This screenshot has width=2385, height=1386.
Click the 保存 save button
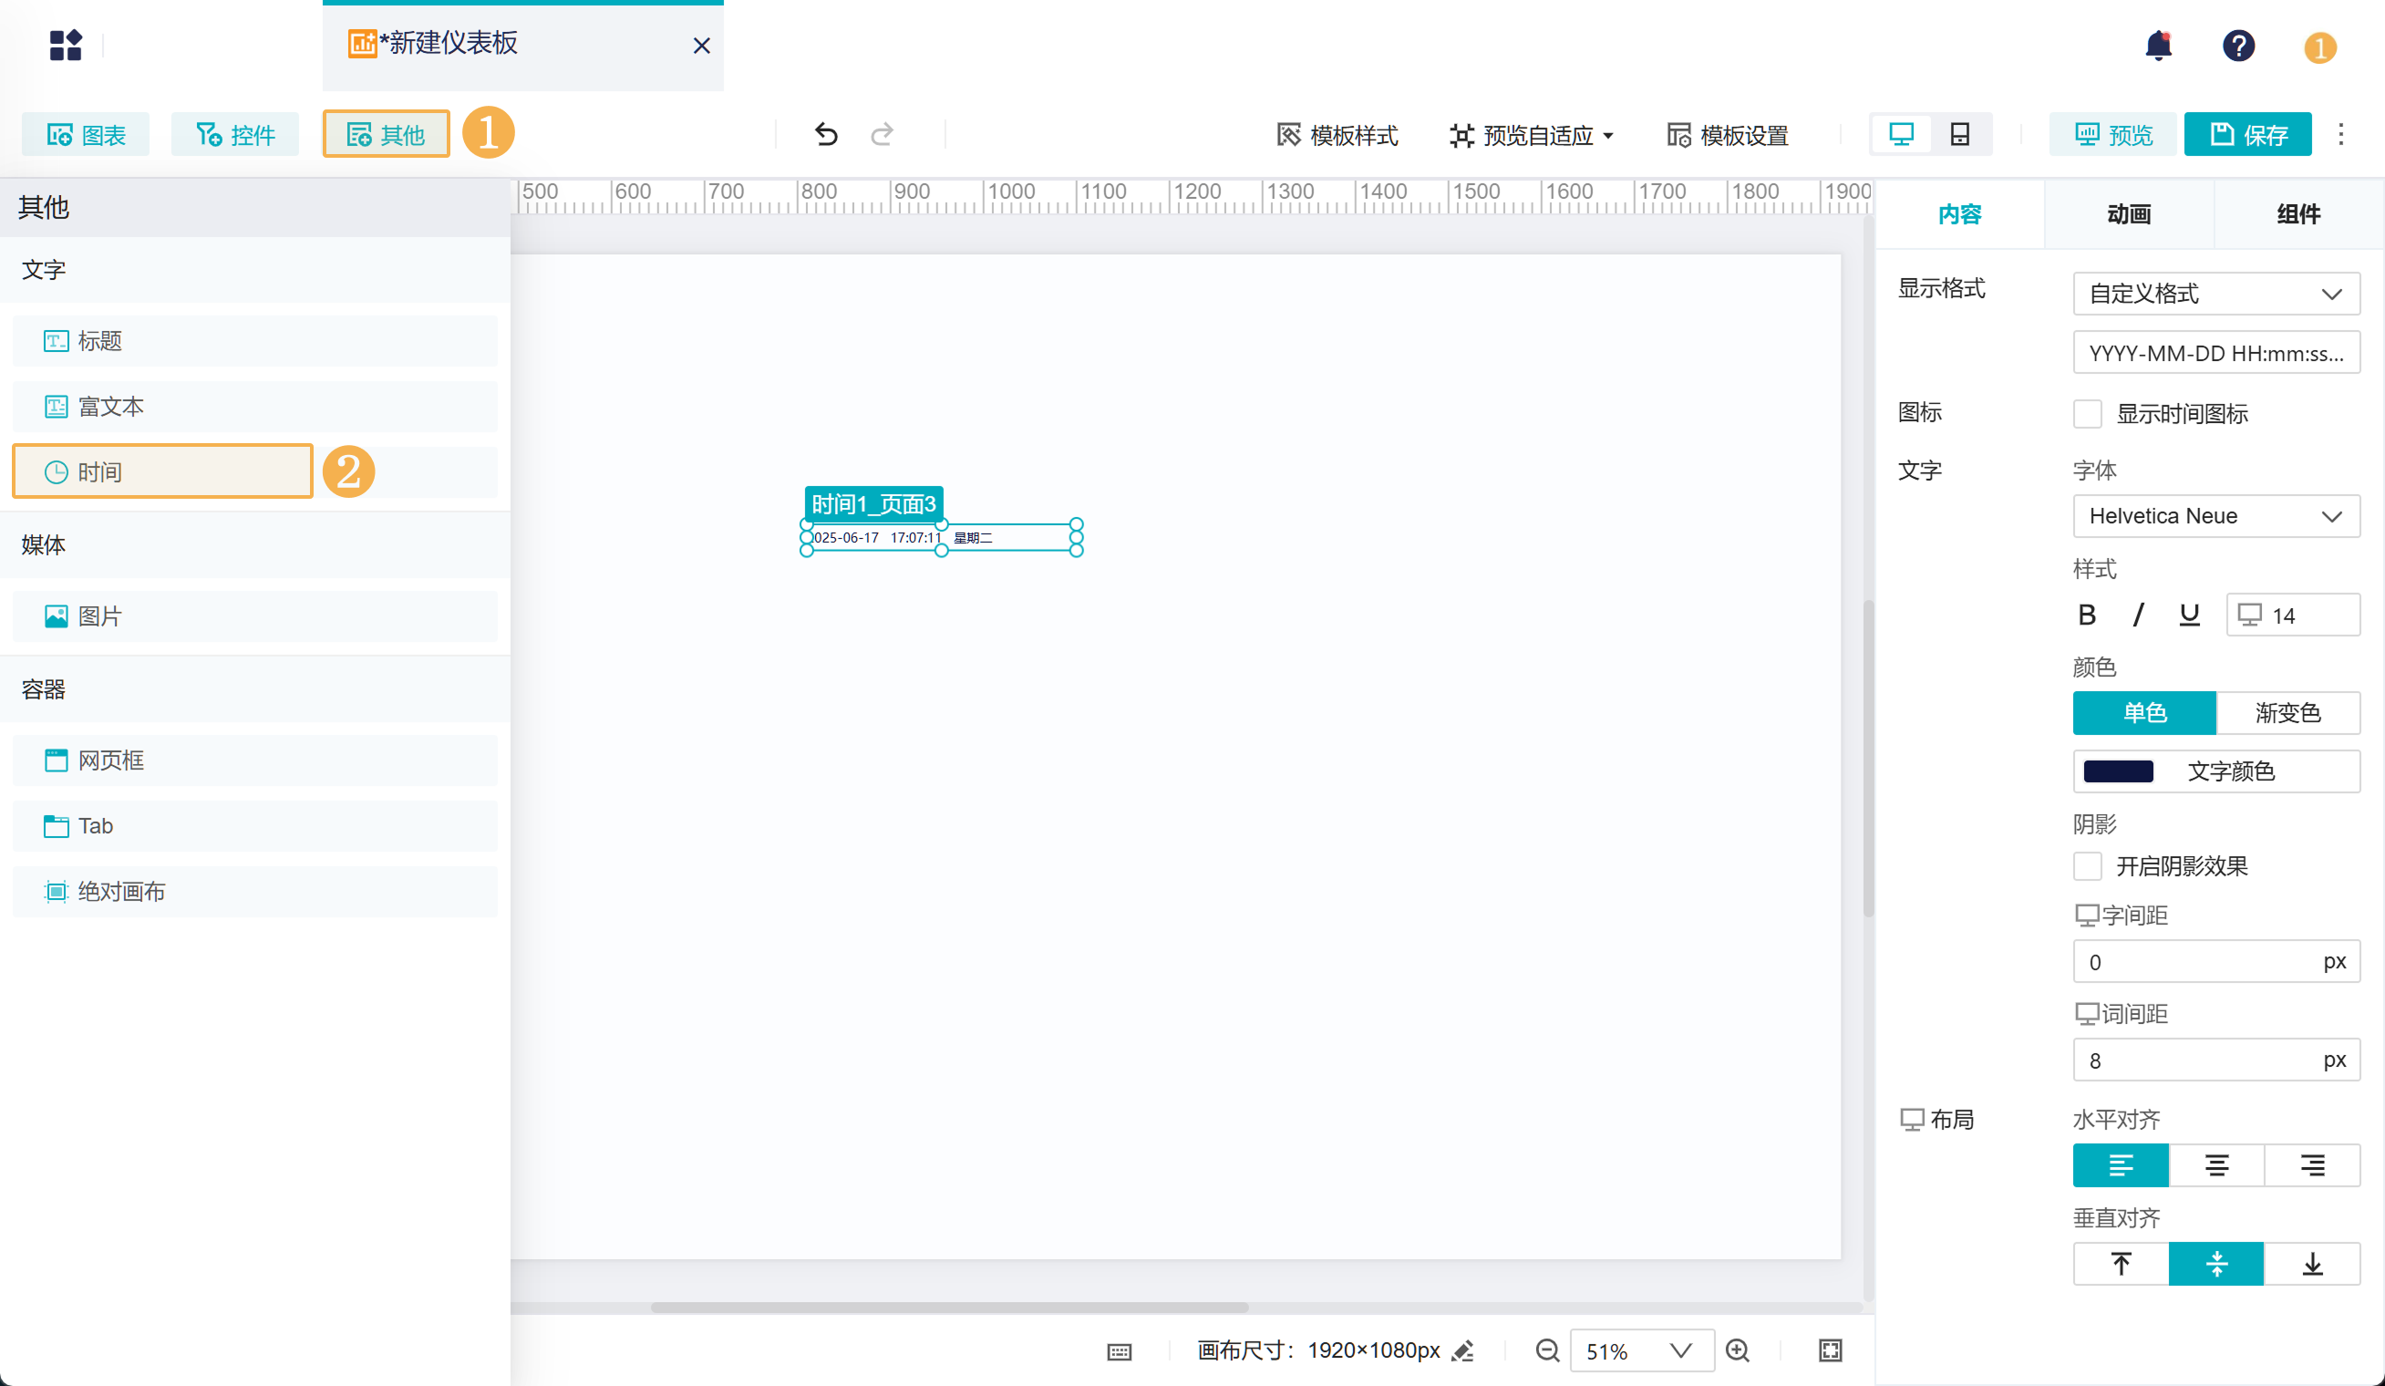click(x=2247, y=134)
